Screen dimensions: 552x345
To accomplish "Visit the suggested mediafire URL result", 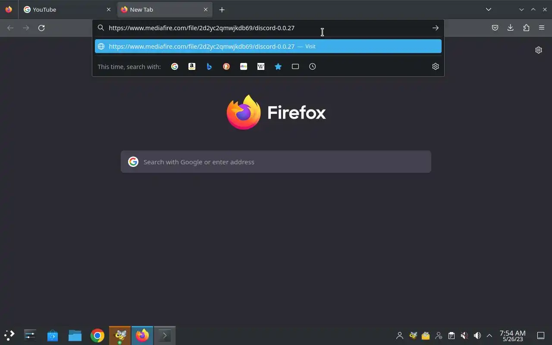I will coord(268,46).
